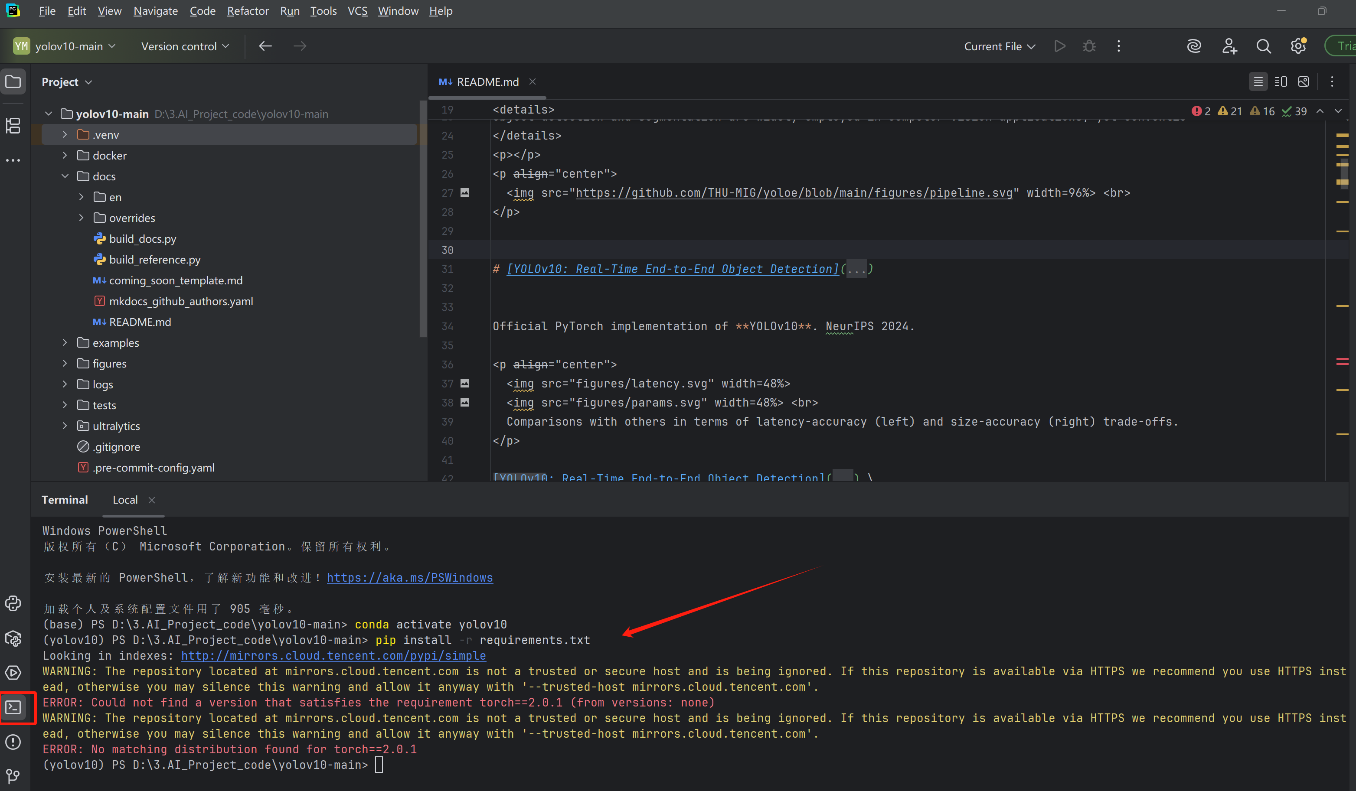
Task: Open the Problems tool window
Action: pos(13,742)
